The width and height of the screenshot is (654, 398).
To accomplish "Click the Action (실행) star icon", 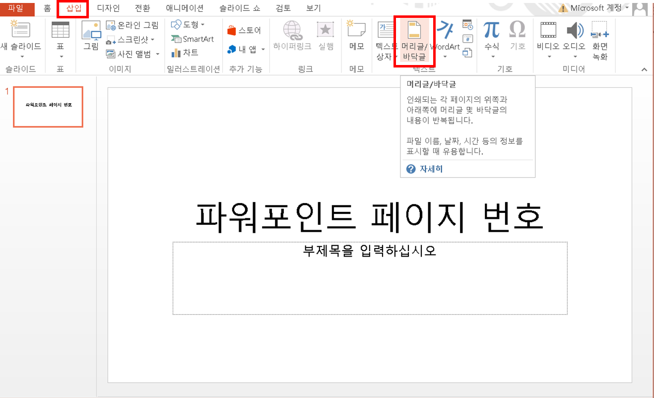I will click(326, 30).
